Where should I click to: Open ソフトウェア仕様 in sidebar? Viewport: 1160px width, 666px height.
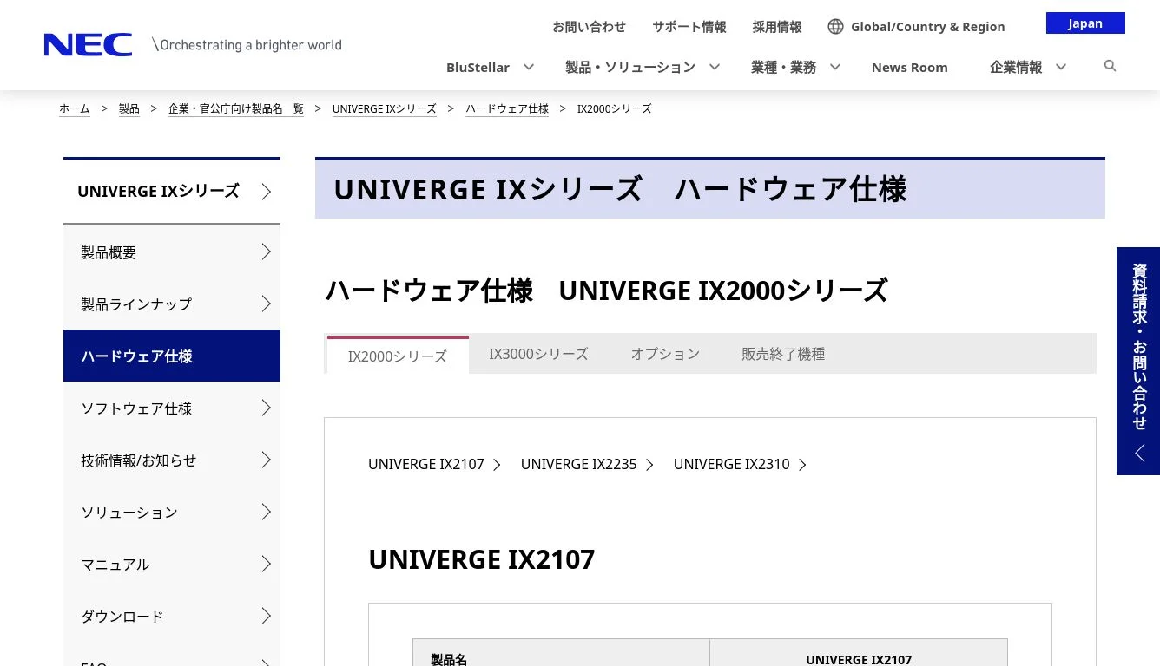[x=172, y=408]
